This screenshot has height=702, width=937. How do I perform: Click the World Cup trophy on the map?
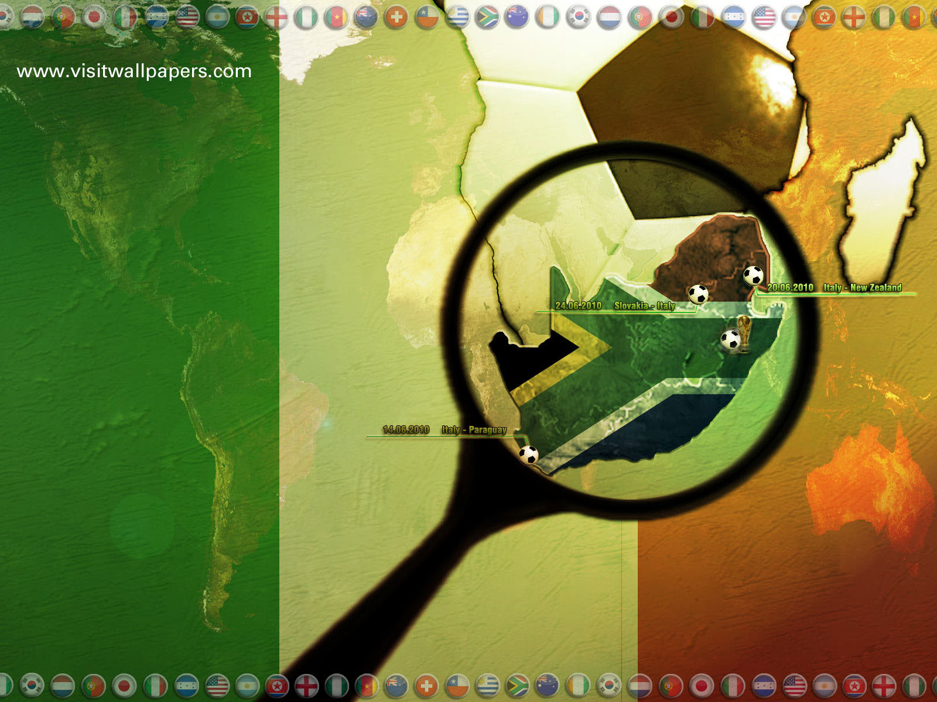(744, 333)
